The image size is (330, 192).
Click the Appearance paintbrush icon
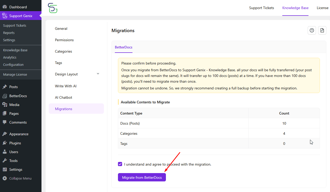(5, 134)
